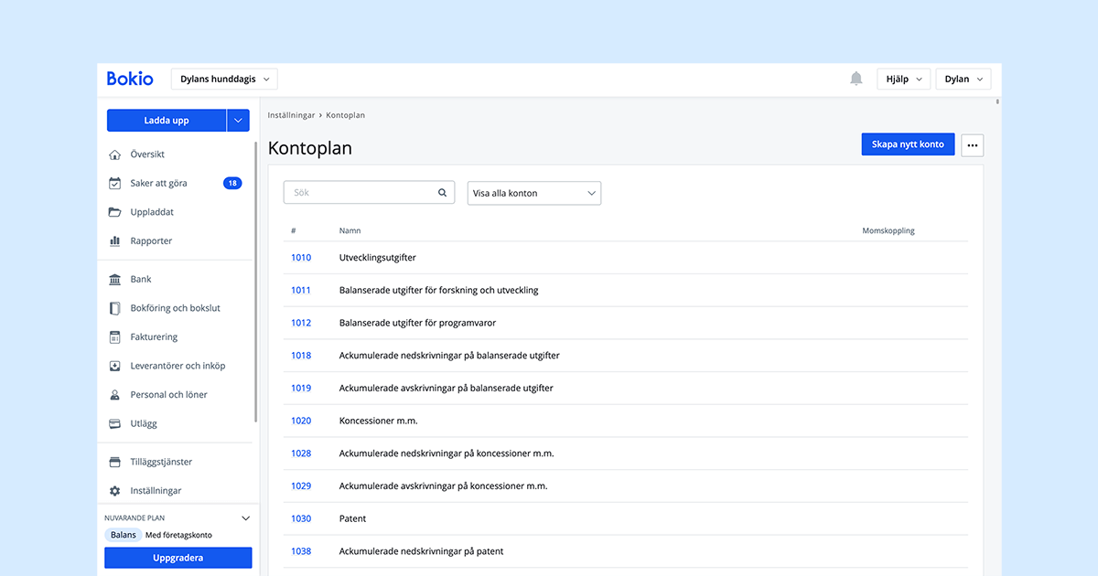Click the Fakturering icon in sidebar
This screenshot has width=1098, height=576.
coord(114,337)
